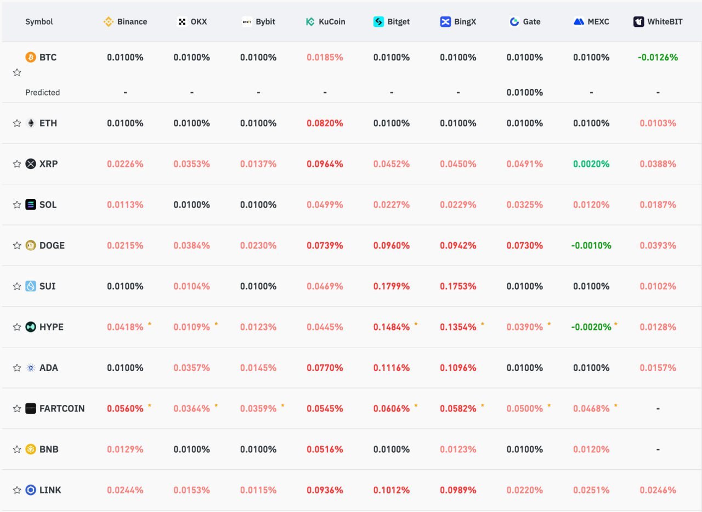Click the HYPE coin icon
Image resolution: width=702 pixels, height=512 pixels.
coord(31,327)
